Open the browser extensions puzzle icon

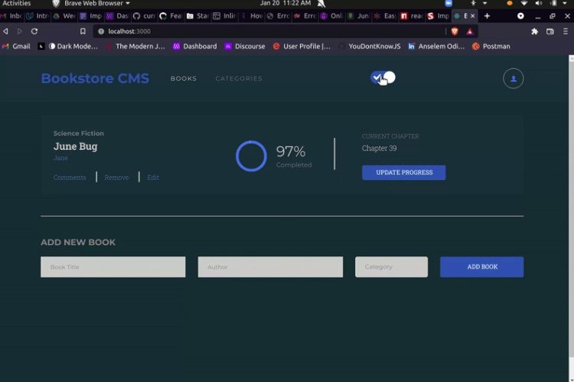pos(534,31)
